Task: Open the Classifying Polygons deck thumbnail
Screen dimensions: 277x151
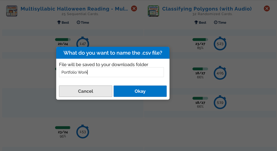Action: 153,11
